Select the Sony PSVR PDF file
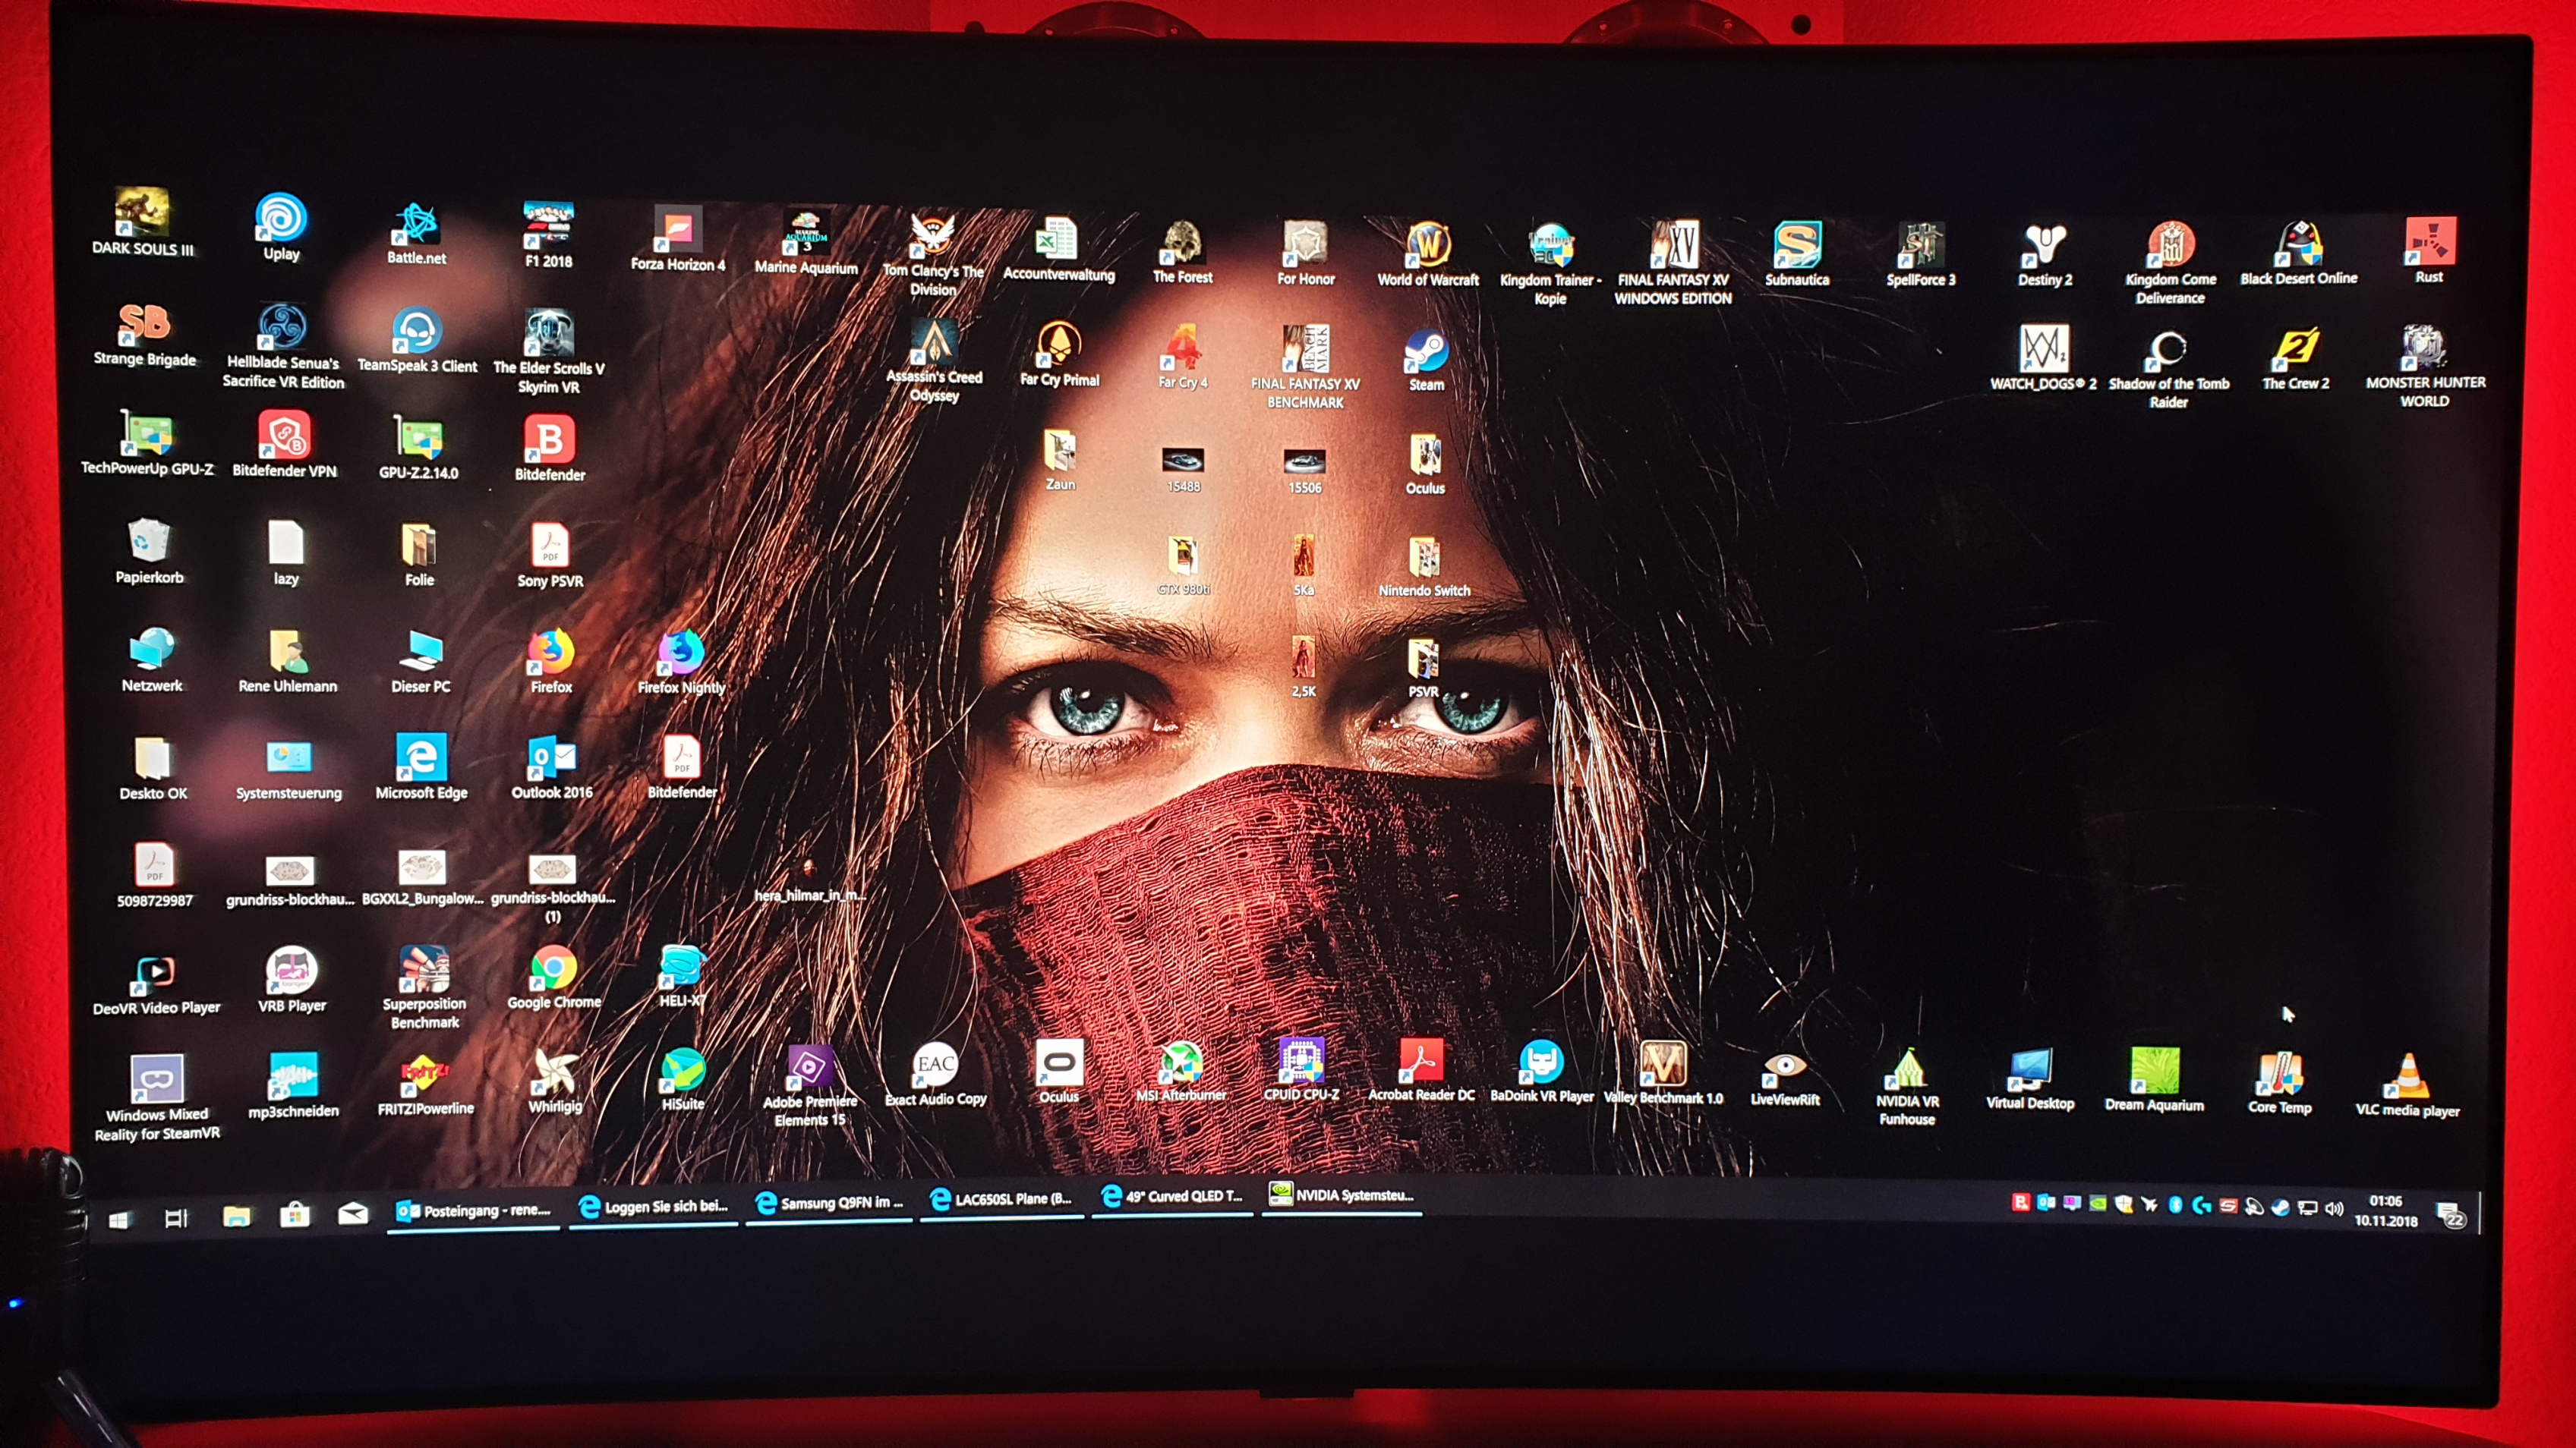The image size is (2576, 1448). coord(550,556)
